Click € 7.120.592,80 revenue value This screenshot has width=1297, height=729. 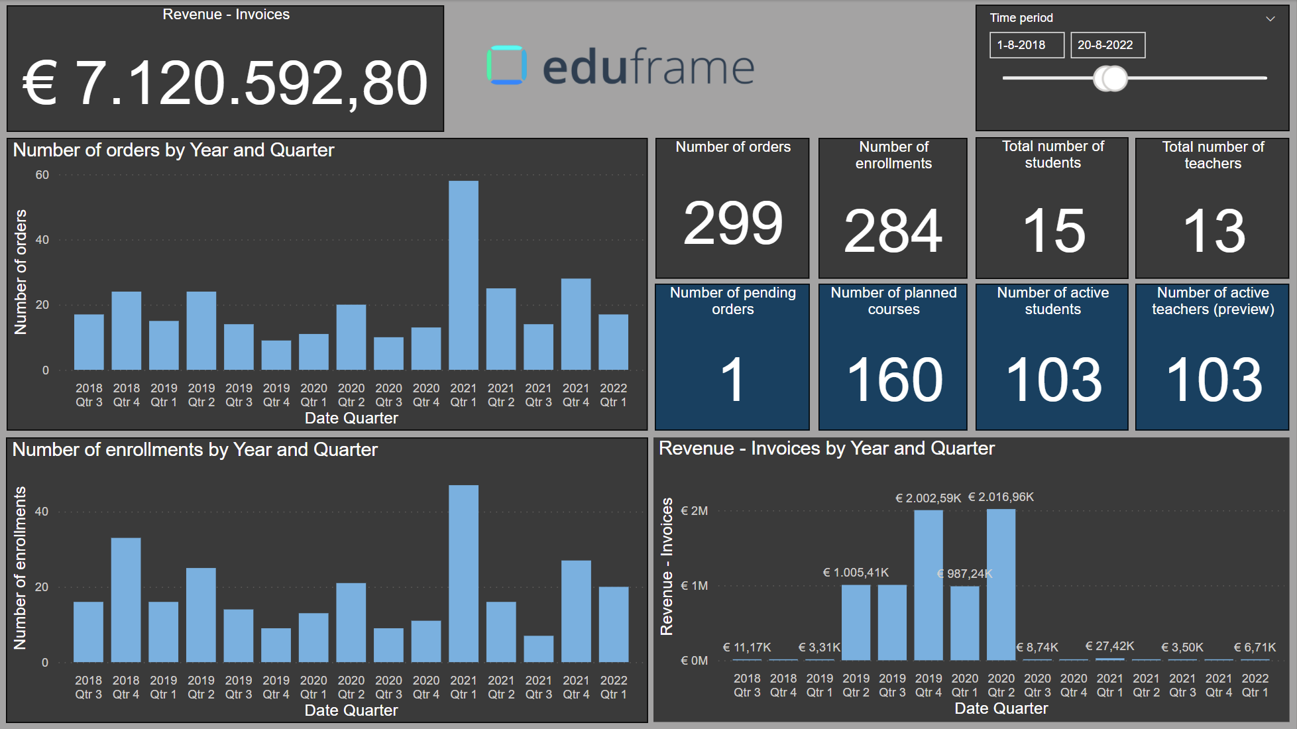(x=225, y=84)
